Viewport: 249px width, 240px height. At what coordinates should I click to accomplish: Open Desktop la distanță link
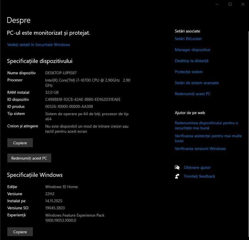[x=192, y=61]
